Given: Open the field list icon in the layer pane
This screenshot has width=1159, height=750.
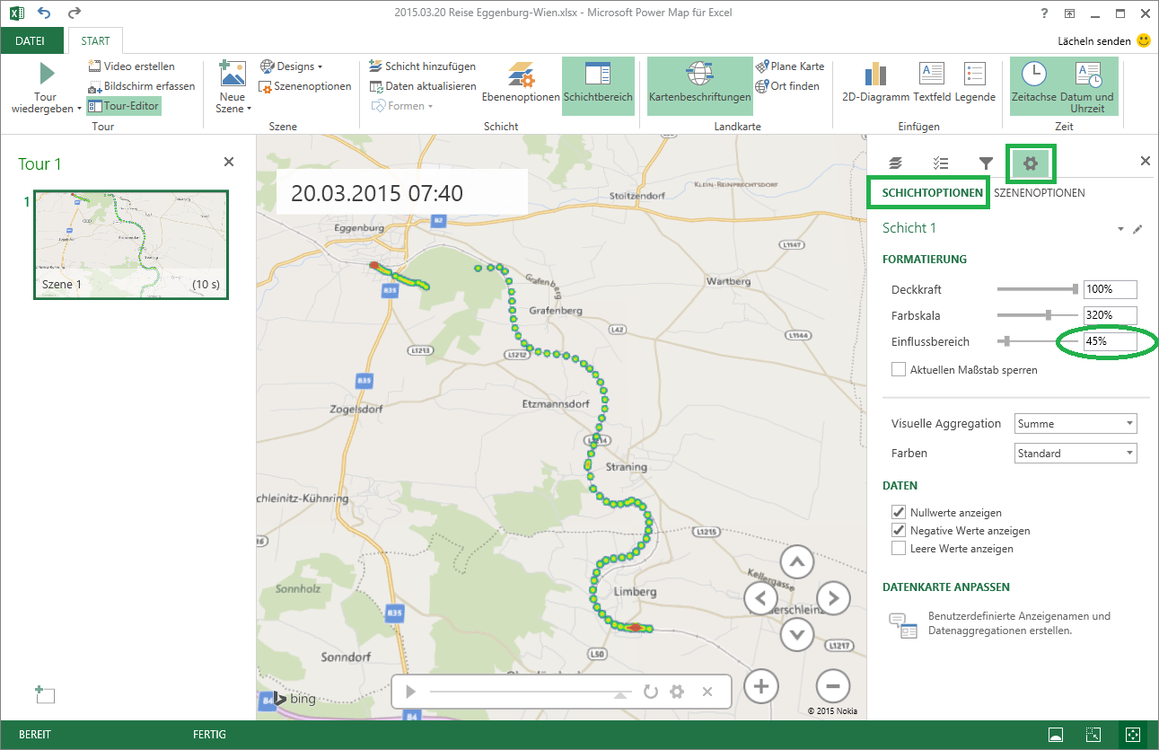Looking at the screenshot, I should 941,163.
